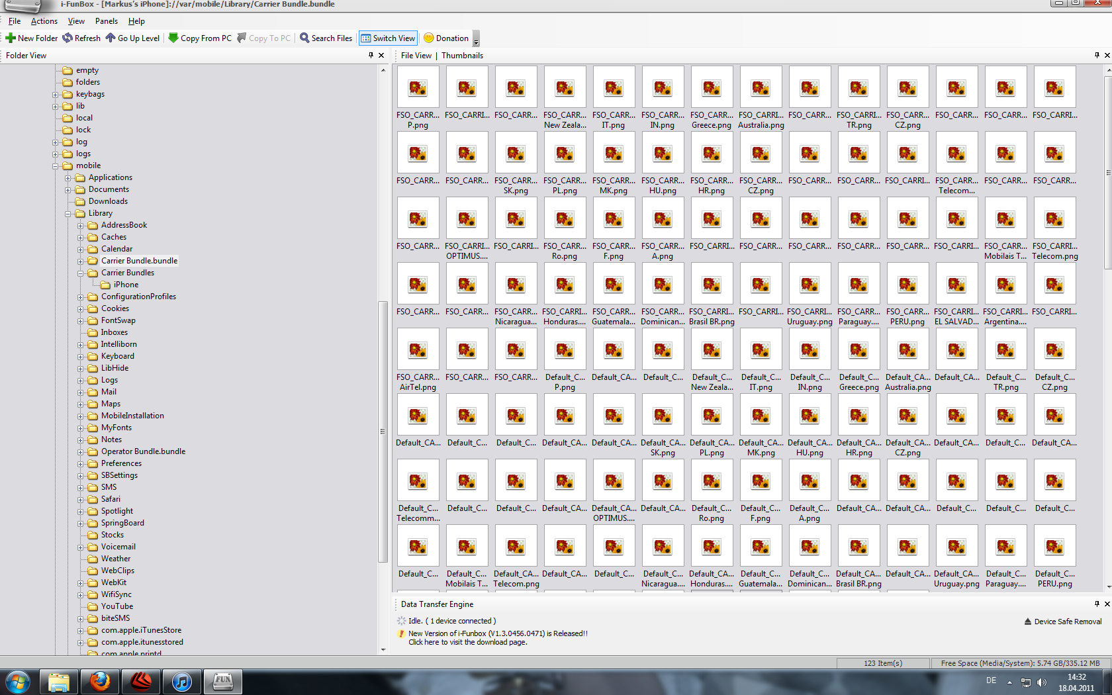Image resolution: width=1112 pixels, height=695 pixels.
Task: Expand the Preferences folder node
Action: click(x=81, y=464)
